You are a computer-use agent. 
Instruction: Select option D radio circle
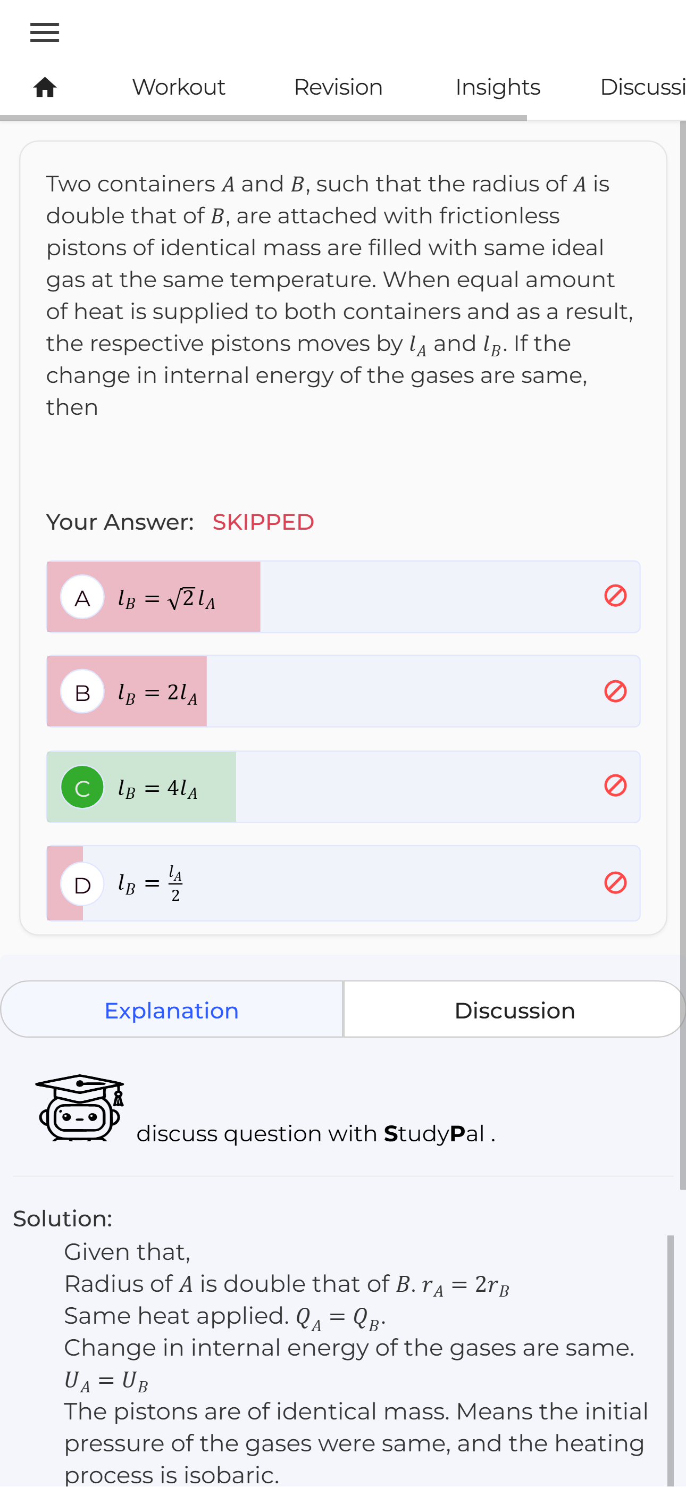(x=82, y=884)
